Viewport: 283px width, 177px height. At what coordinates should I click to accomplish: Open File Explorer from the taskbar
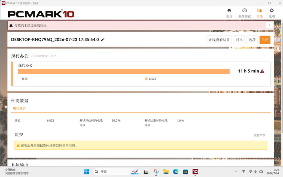click(x=166, y=172)
